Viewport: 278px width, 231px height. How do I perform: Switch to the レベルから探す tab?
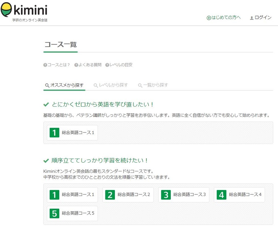pyautogui.click(x=111, y=85)
